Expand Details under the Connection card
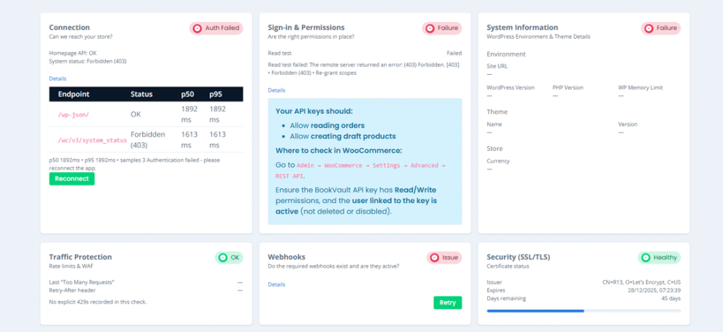Image resolution: width=723 pixels, height=332 pixels. (x=57, y=78)
